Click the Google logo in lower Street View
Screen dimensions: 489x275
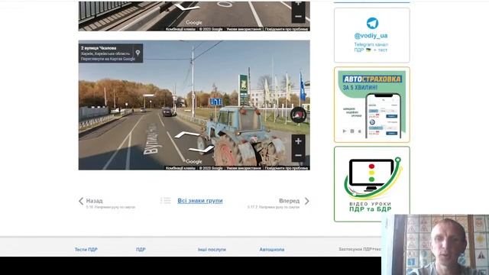point(193,161)
